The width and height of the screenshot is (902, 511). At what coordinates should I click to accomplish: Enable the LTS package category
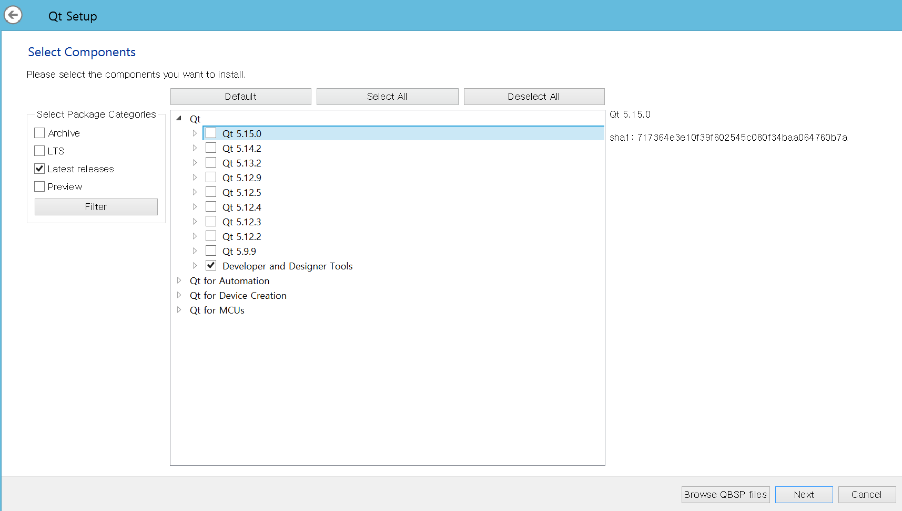[39, 151]
